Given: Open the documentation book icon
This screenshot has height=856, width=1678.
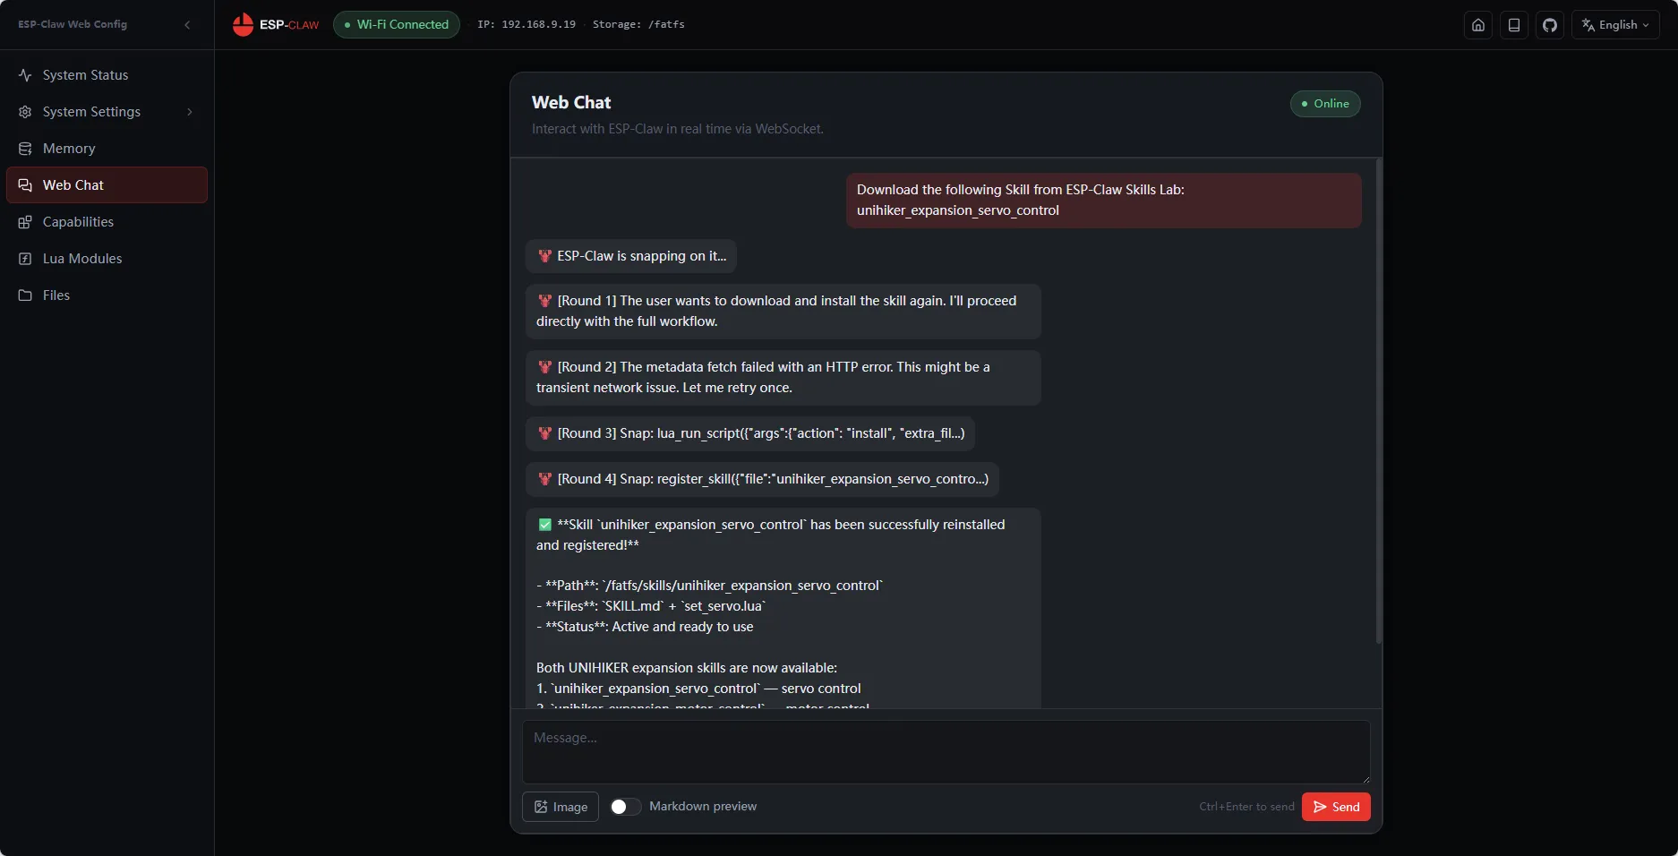Looking at the screenshot, I should click(1514, 25).
